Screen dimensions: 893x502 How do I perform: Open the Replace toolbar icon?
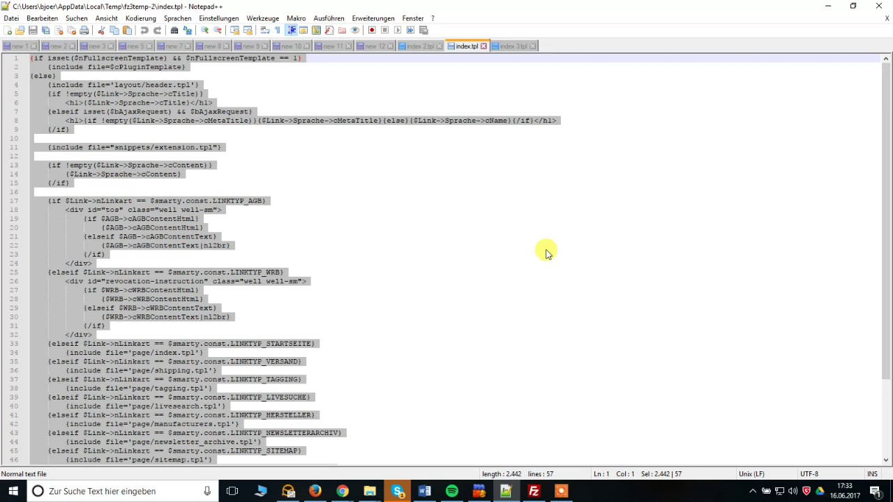tap(187, 30)
